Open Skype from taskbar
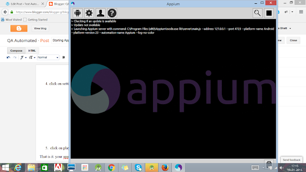306x172 pixels. click(x=138, y=168)
